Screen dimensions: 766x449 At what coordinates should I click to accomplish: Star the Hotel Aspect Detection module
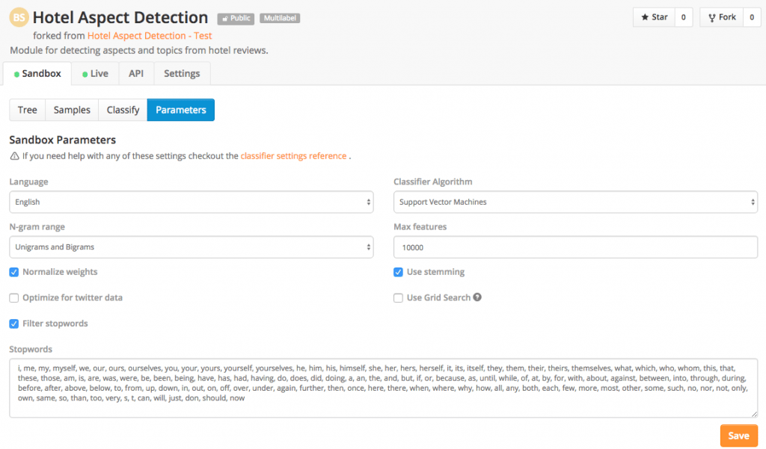coord(655,17)
